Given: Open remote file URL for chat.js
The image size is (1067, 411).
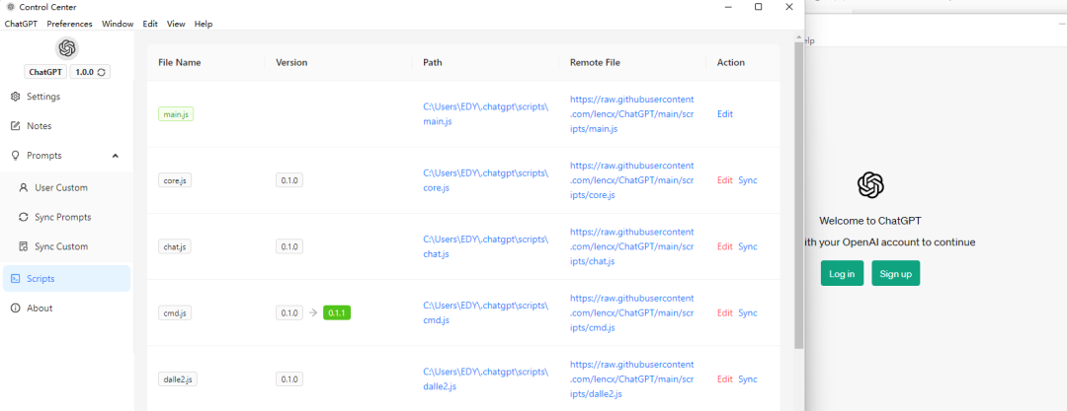Looking at the screenshot, I should [632, 246].
